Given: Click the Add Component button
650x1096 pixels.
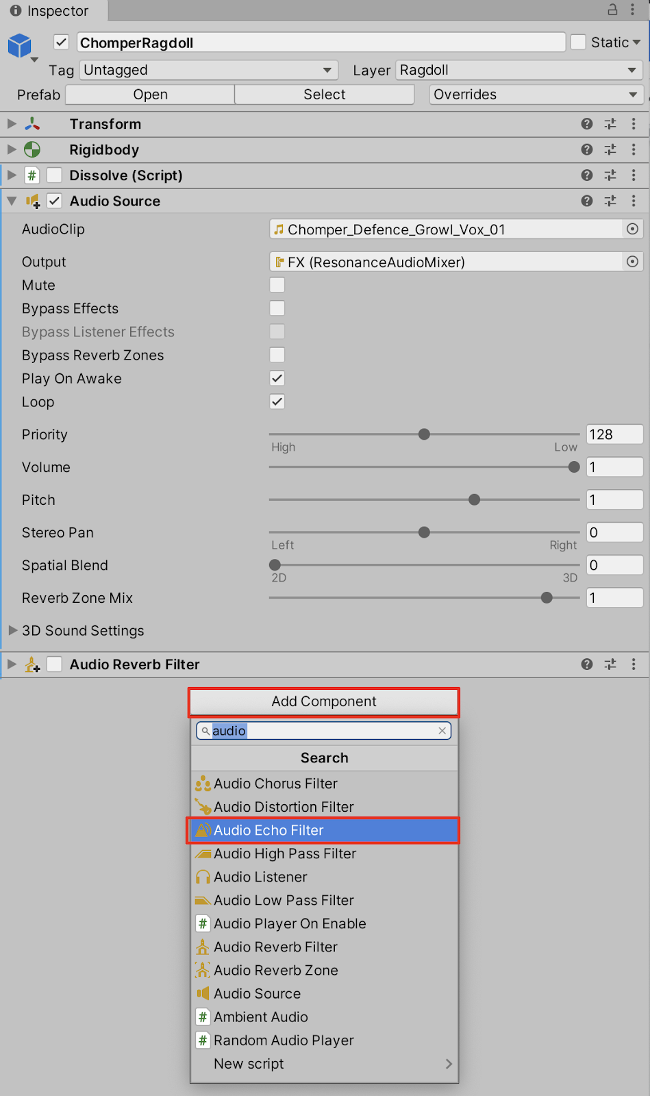Looking at the screenshot, I should 324,701.
